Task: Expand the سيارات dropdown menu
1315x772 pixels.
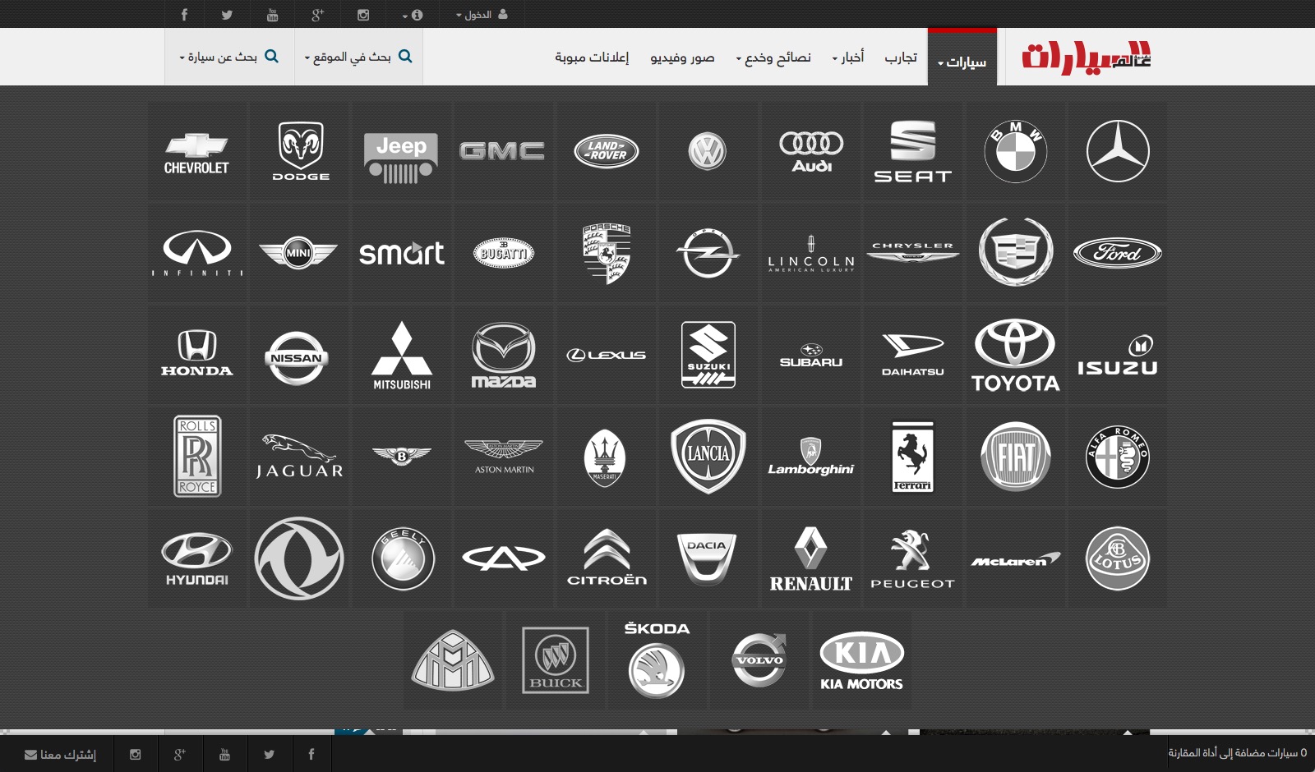Action: (962, 62)
